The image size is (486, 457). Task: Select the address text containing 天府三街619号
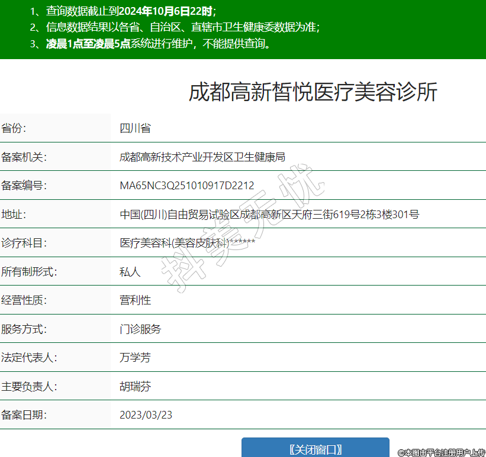point(269,214)
